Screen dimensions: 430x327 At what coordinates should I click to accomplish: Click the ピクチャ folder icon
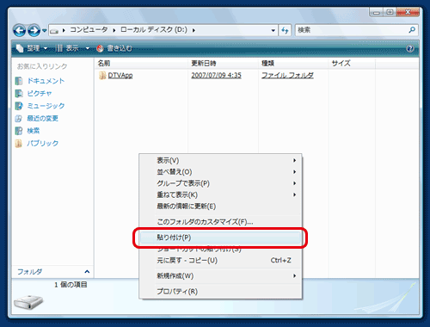point(19,94)
